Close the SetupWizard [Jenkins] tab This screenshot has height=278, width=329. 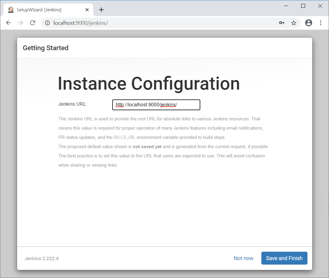click(x=87, y=10)
